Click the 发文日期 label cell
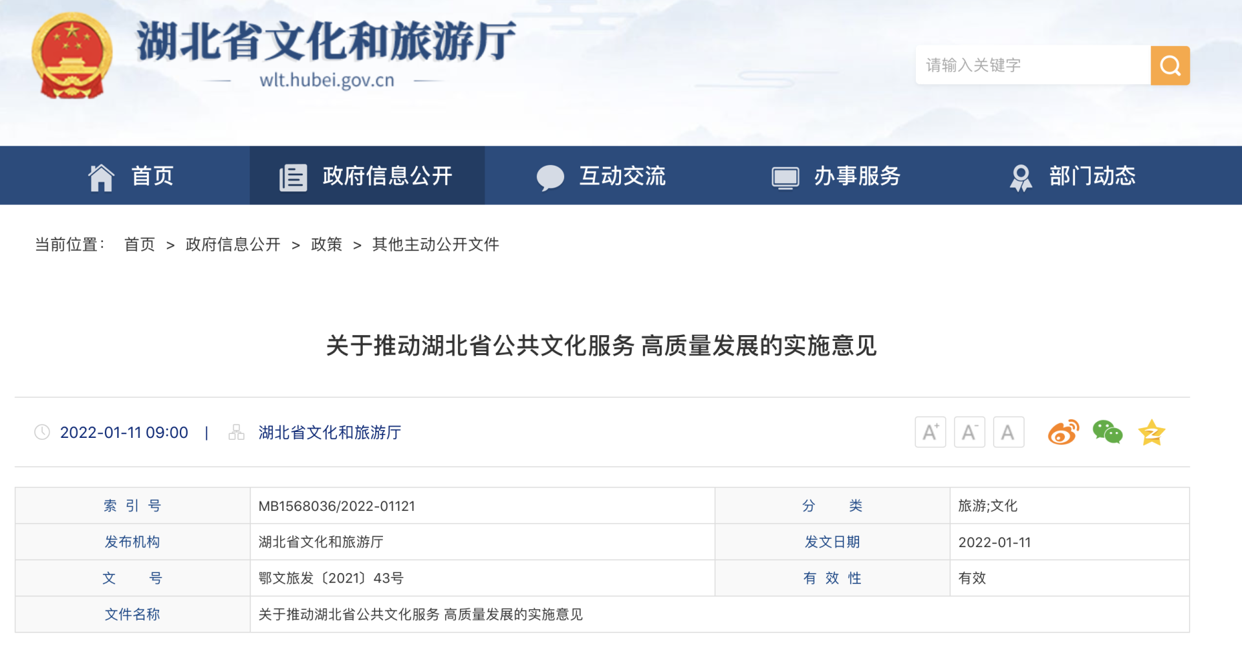Image resolution: width=1242 pixels, height=672 pixels. tap(833, 542)
